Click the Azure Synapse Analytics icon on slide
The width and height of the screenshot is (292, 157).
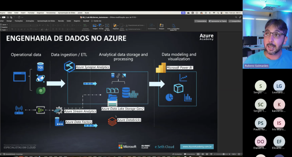click(x=69, y=67)
